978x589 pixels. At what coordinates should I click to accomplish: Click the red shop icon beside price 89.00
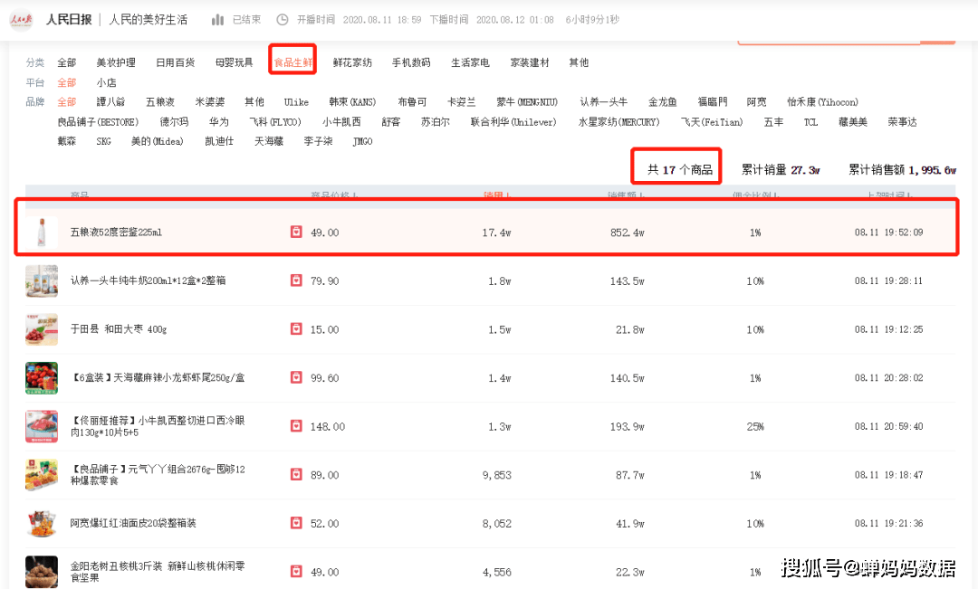pos(295,475)
